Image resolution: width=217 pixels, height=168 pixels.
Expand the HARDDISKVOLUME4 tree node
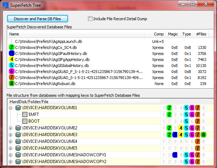coord(10,141)
